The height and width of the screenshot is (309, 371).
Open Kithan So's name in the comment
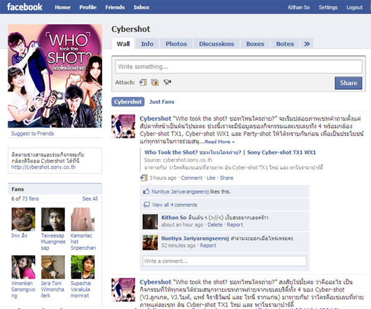pyautogui.click(x=174, y=218)
